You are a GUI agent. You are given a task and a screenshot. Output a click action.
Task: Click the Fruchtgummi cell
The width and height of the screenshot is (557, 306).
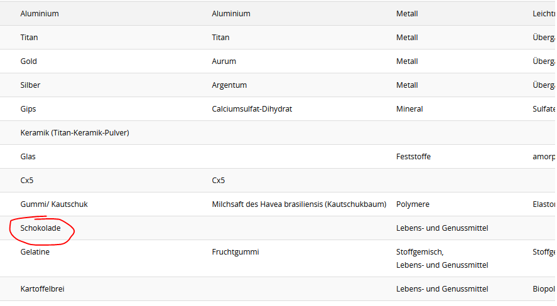point(235,252)
